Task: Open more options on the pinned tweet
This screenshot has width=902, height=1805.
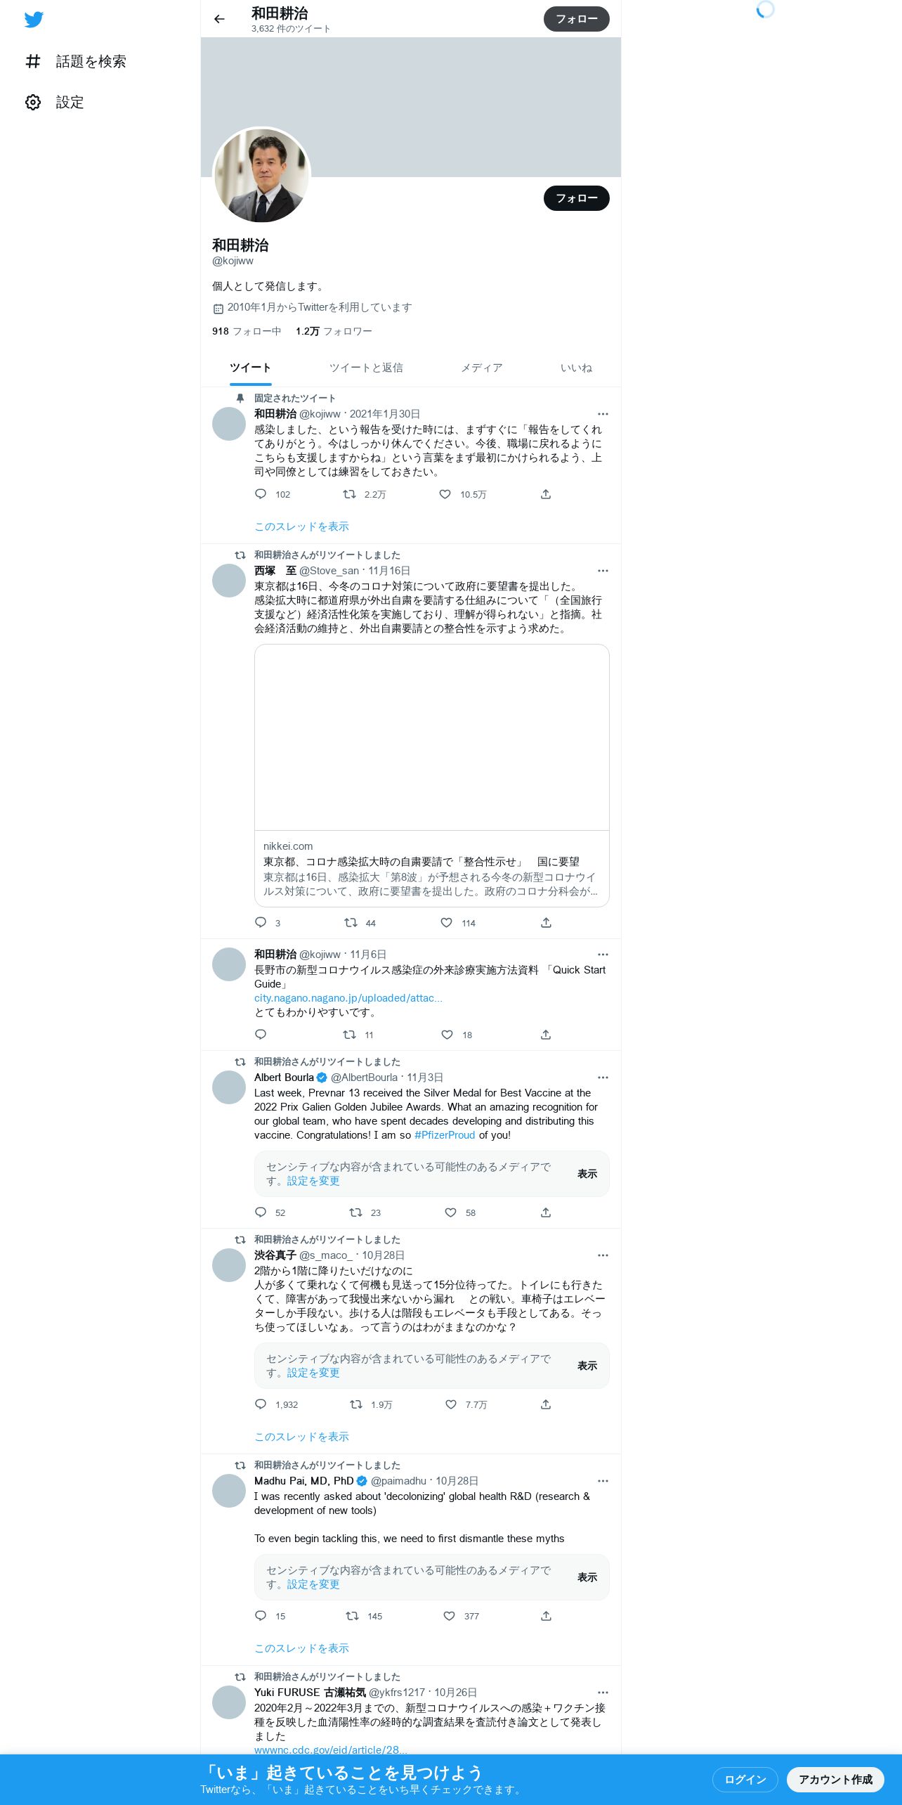Action: (603, 414)
